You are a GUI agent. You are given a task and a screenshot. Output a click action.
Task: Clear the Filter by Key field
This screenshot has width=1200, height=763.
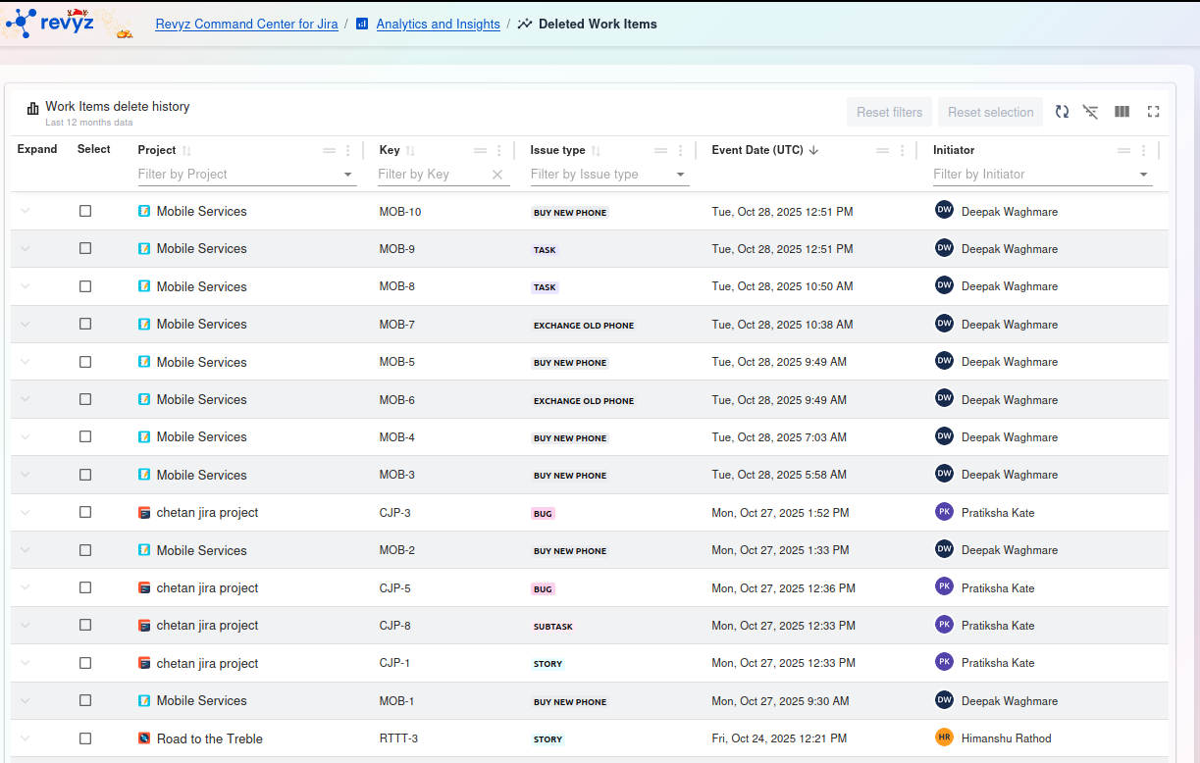pyautogui.click(x=497, y=175)
